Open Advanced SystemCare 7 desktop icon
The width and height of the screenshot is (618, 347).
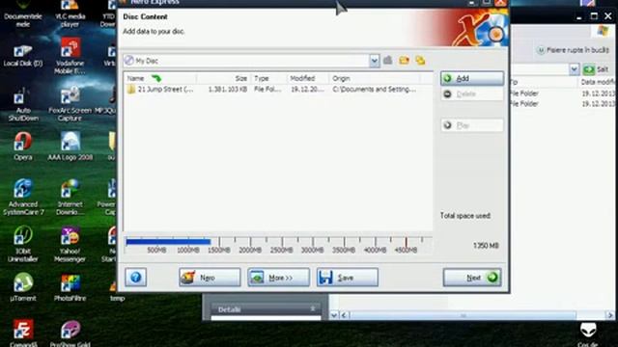click(x=23, y=197)
